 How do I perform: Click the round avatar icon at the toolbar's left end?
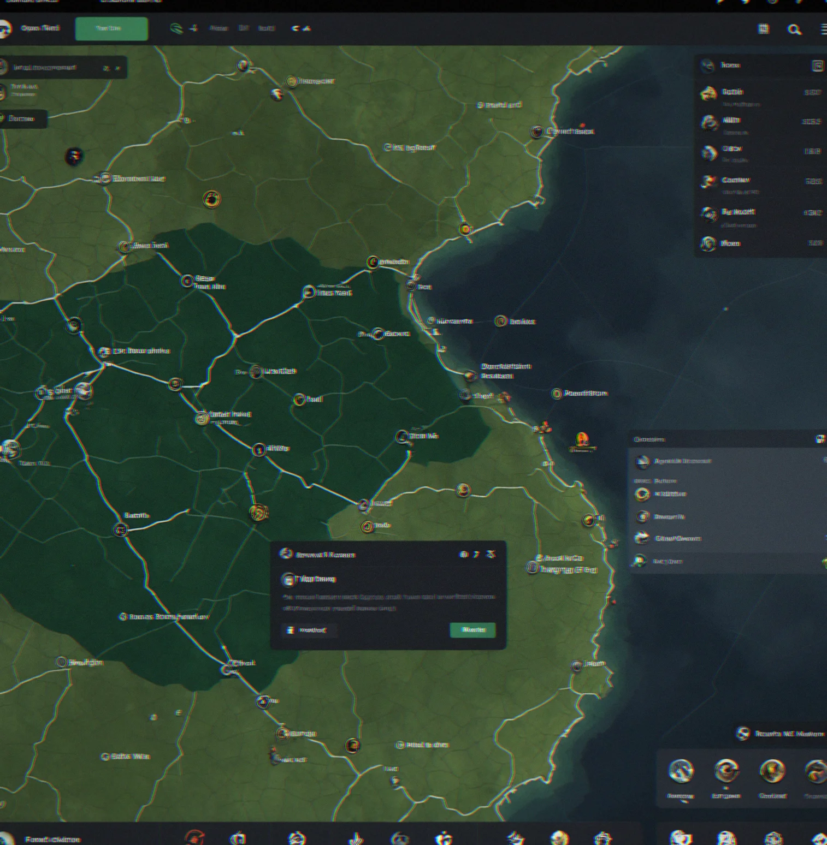[4, 28]
